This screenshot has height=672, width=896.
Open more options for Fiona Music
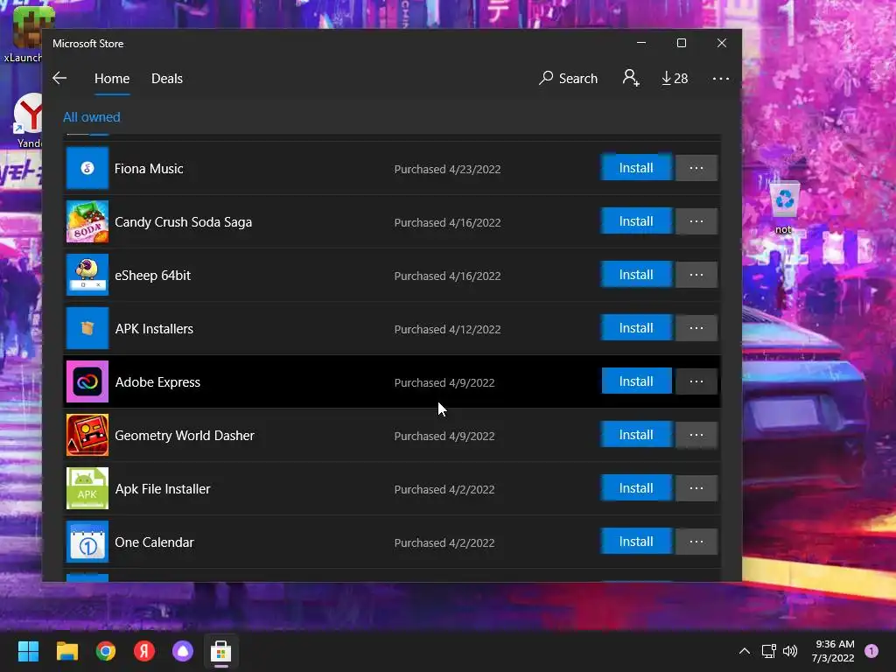pos(696,168)
